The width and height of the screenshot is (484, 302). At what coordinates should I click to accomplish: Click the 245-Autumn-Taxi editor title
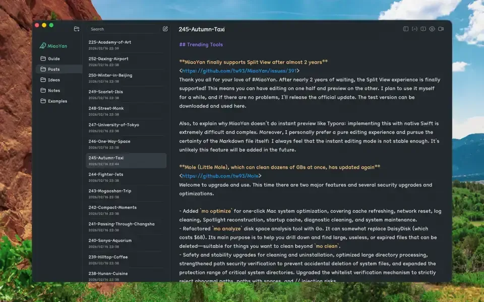click(202, 29)
